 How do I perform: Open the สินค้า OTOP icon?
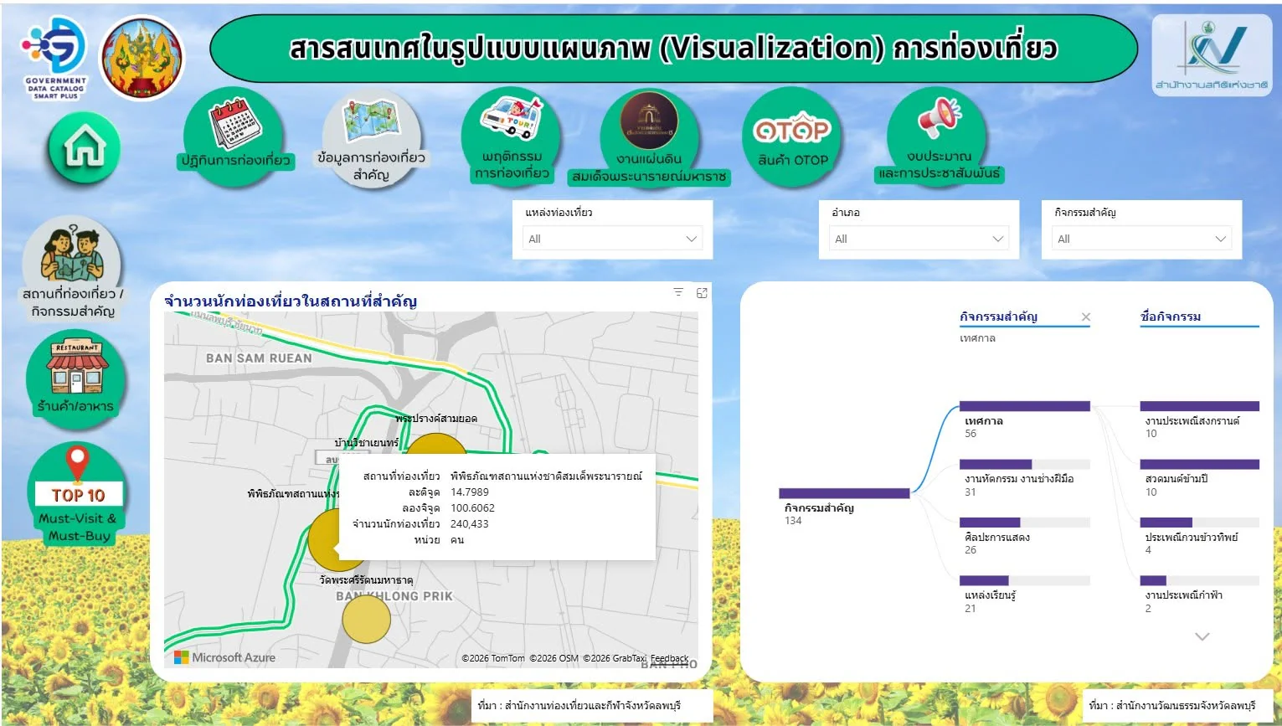click(x=792, y=136)
